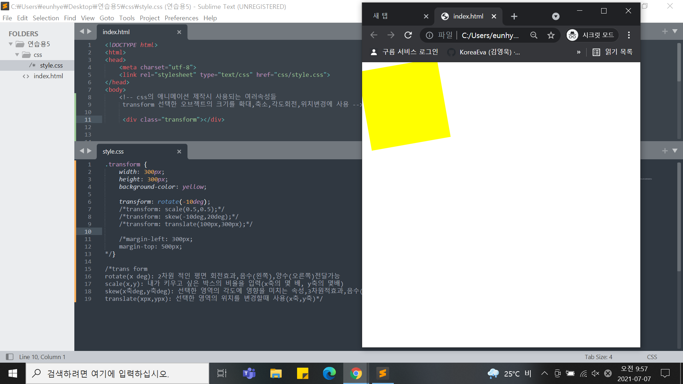Image resolution: width=683 pixels, height=384 pixels.
Task: Bookmark this page with star icon
Action: 551,35
